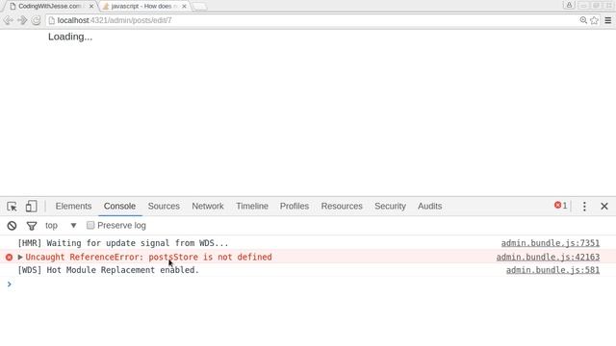
Task: Click the page icon beside the URL
Action: pos(51,20)
